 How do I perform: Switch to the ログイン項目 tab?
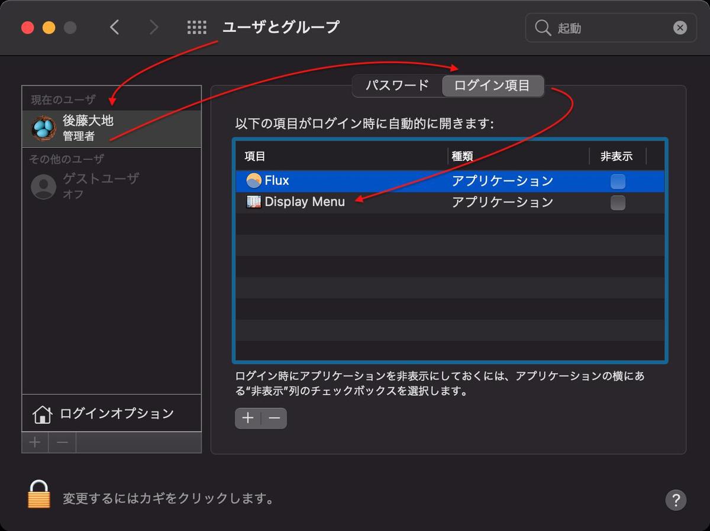pyautogui.click(x=492, y=86)
